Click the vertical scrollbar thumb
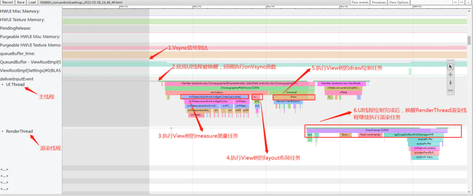 (469, 40)
